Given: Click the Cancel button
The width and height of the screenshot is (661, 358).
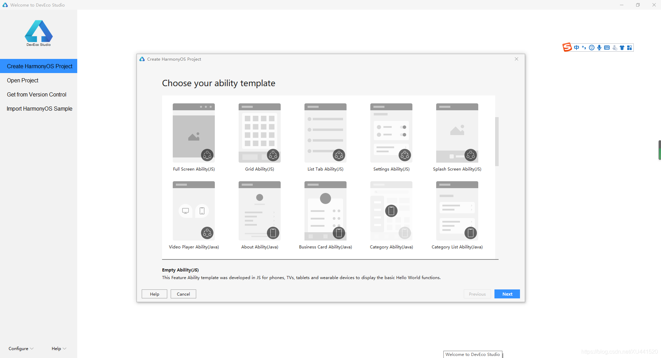Looking at the screenshot, I should pyautogui.click(x=183, y=294).
